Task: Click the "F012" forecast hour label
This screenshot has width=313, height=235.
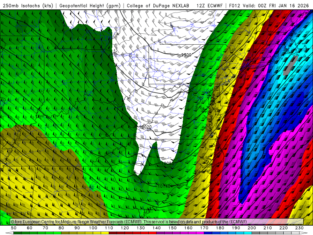Action: (234, 5)
